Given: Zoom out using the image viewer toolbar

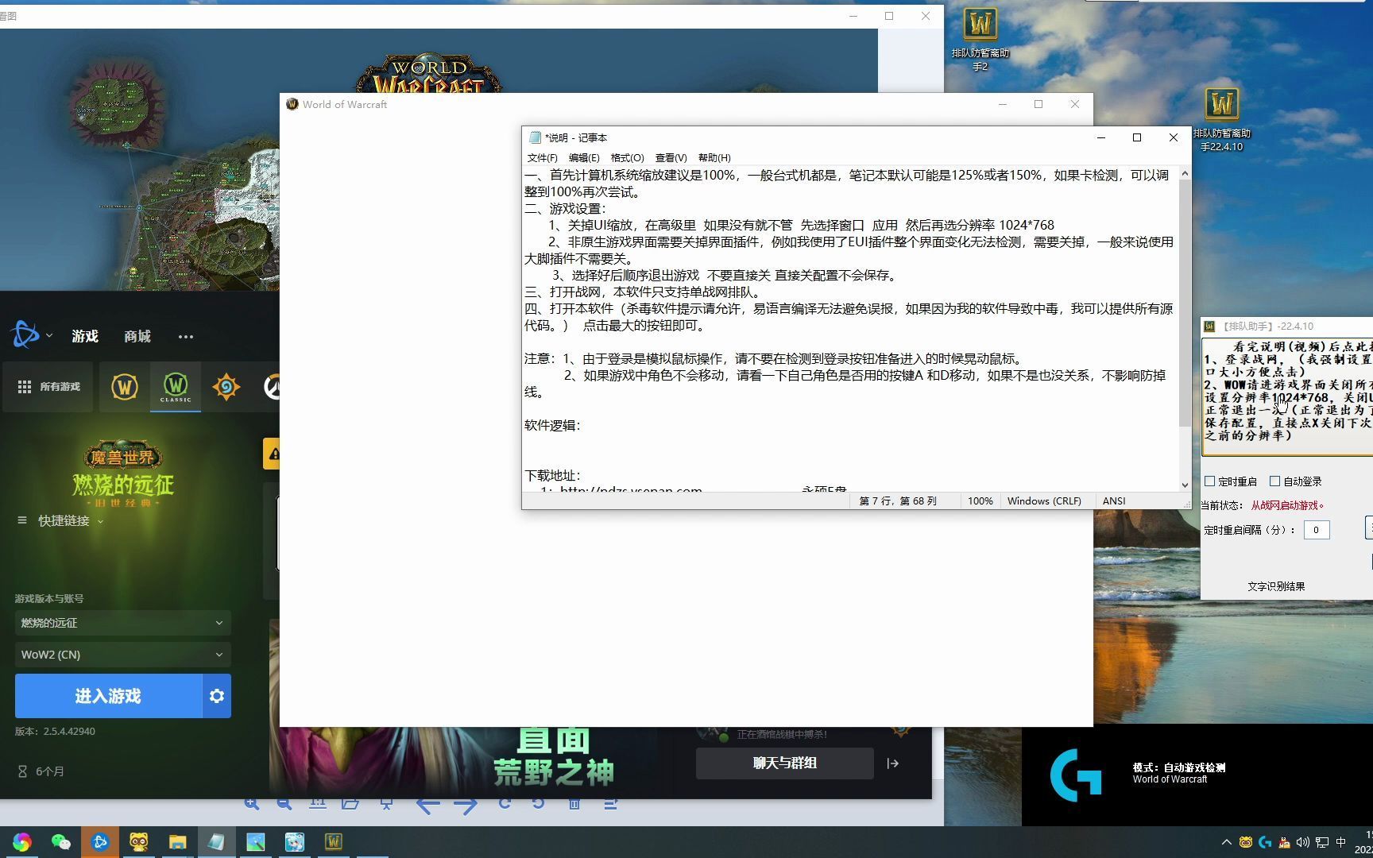Looking at the screenshot, I should 284,804.
